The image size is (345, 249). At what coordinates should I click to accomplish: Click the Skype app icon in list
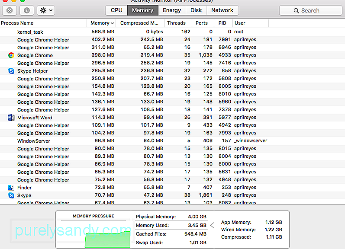pyautogui.click(x=11, y=195)
